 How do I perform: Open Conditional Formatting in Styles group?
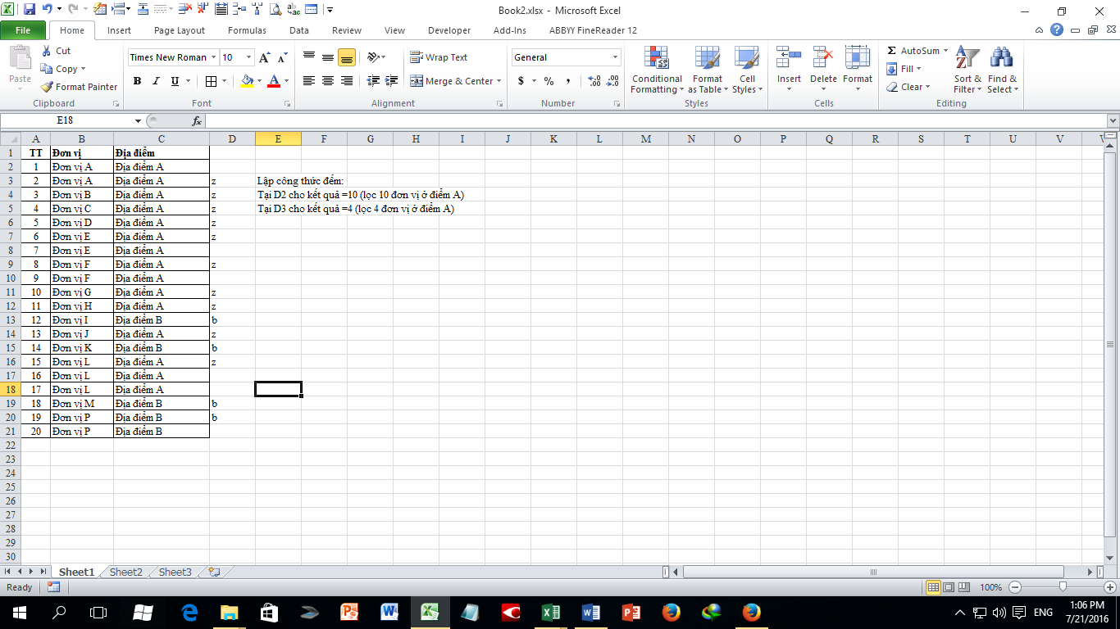pos(657,70)
